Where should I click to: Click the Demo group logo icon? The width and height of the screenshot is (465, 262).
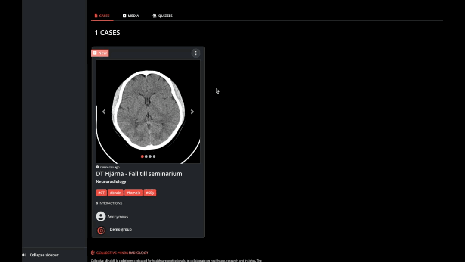point(100,231)
